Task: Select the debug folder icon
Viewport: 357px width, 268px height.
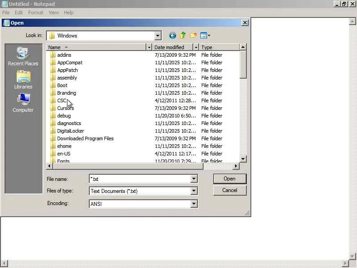Action: tap(53, 116)
